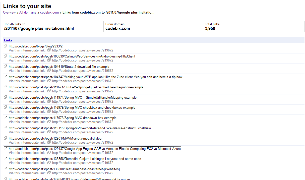Open Spring-MVC-checkbox-and-checkboxes-example link
The width and height of the screenshot is (305, 180).
pos(72,108)
